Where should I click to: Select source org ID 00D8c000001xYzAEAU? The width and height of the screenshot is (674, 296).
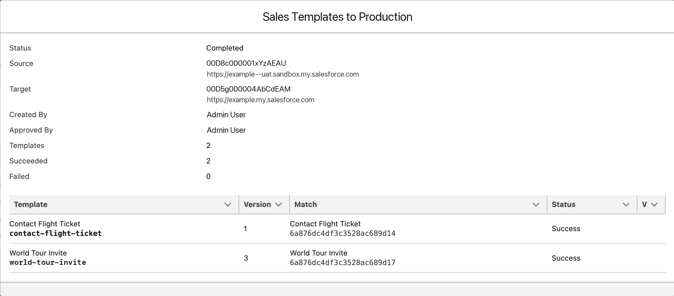(246, 63)
